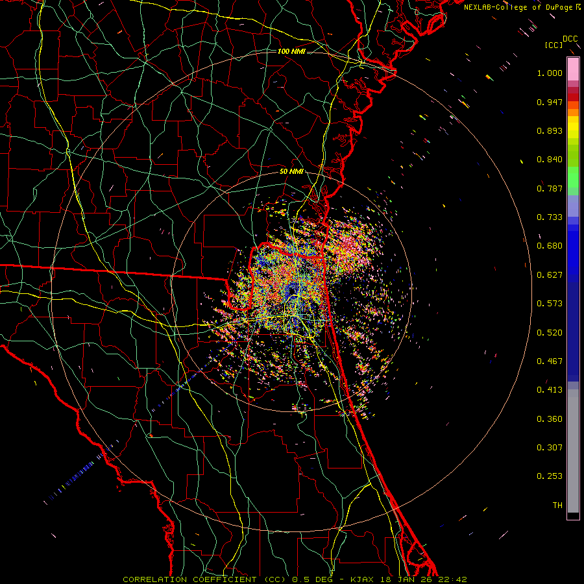
Task: Click the 0.627 legend value
Action: coord(550,275)
